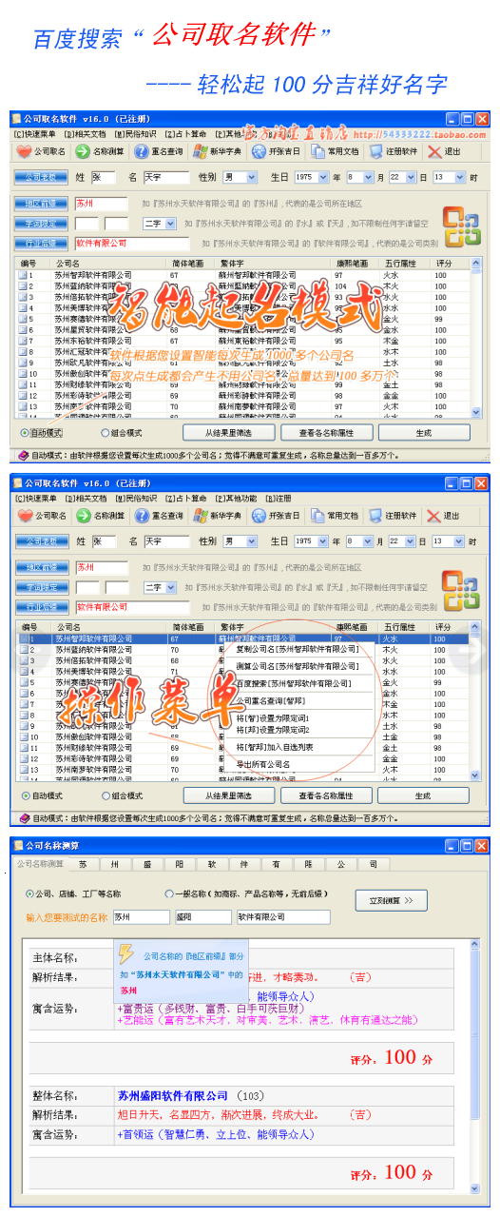
Task: Click 退出 red X in top window toolbar
Action: coord(434,151)
